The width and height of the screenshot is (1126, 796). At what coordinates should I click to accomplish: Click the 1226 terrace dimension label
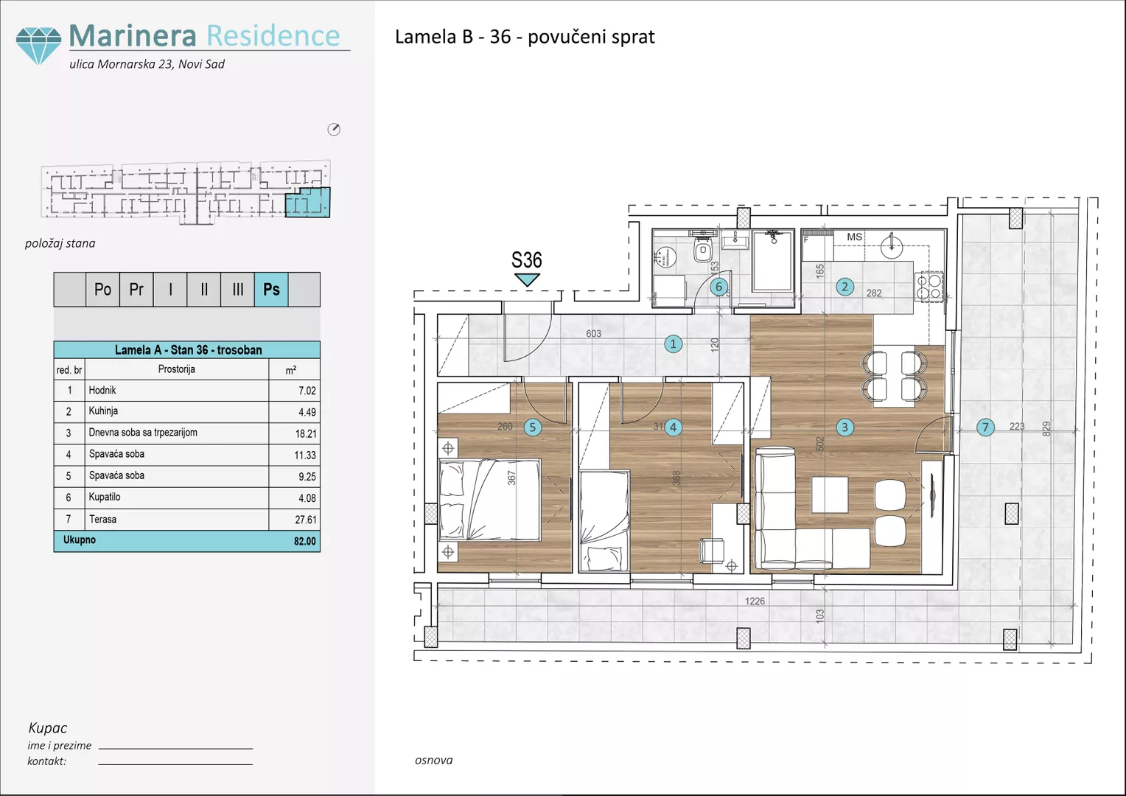755,601
